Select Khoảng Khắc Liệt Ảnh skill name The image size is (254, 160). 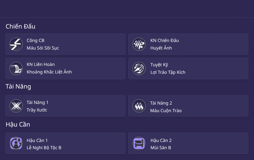[x=49, y=72]
